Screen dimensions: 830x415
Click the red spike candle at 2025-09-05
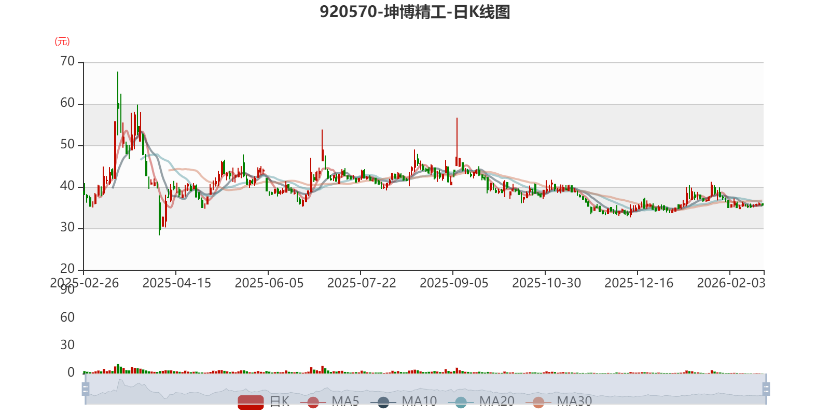pyautogui.click(x=457, y=142)
